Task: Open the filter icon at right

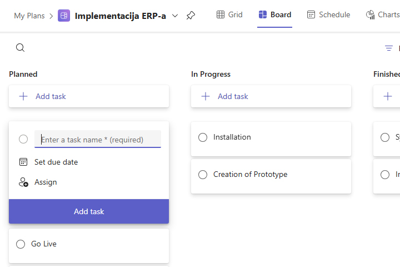Action: click(x=389, y=48)
